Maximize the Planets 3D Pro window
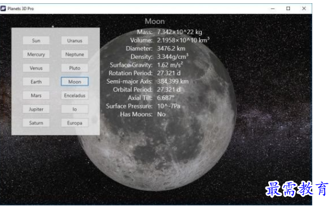Screen dimensions: 333x206 [288, 9]
